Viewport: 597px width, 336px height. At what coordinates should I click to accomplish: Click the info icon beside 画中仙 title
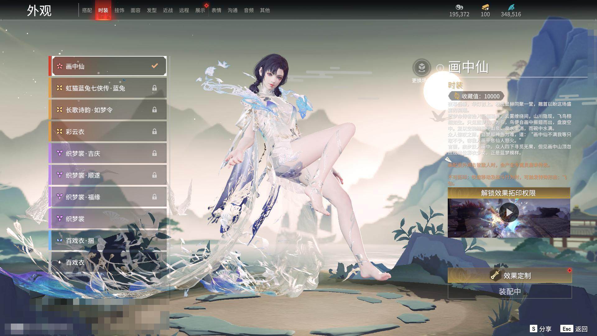coord(440,68)
